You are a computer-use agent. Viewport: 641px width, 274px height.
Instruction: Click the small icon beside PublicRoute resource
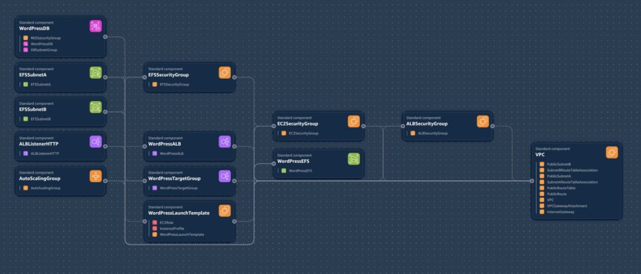pos(541,194)
